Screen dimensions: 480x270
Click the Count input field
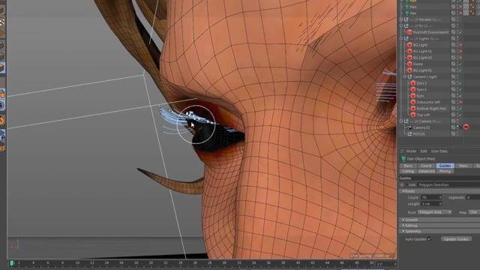tap(431, 197)
